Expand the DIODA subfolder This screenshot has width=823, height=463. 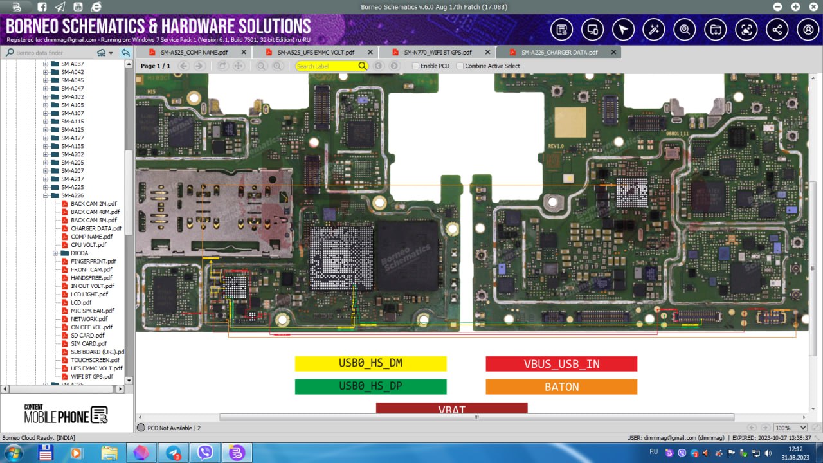tap(56, 253)
